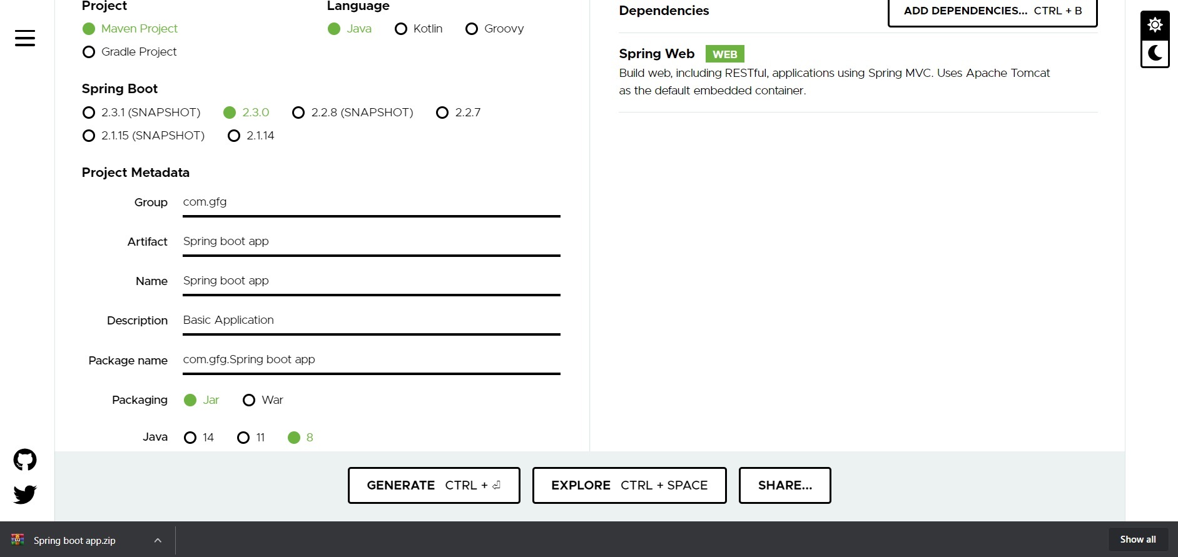Expand options for Spring boot app.zip download
Viewport: 1178px width, 557px height.
pos(158,540)
